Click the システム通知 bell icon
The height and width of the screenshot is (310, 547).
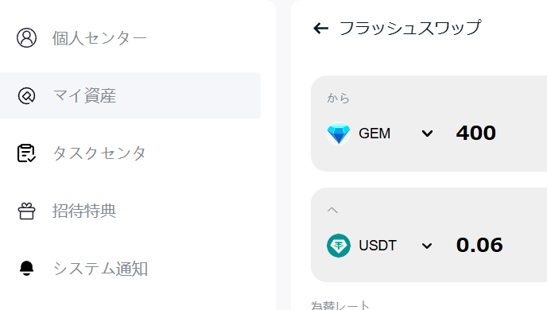click(26, 269)
